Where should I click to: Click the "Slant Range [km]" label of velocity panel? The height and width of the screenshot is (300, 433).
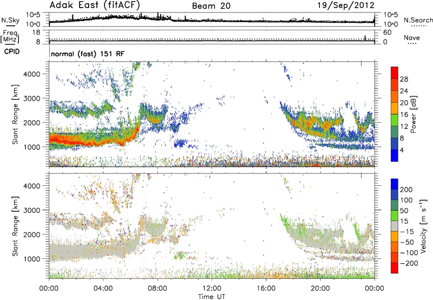(15, 226)
